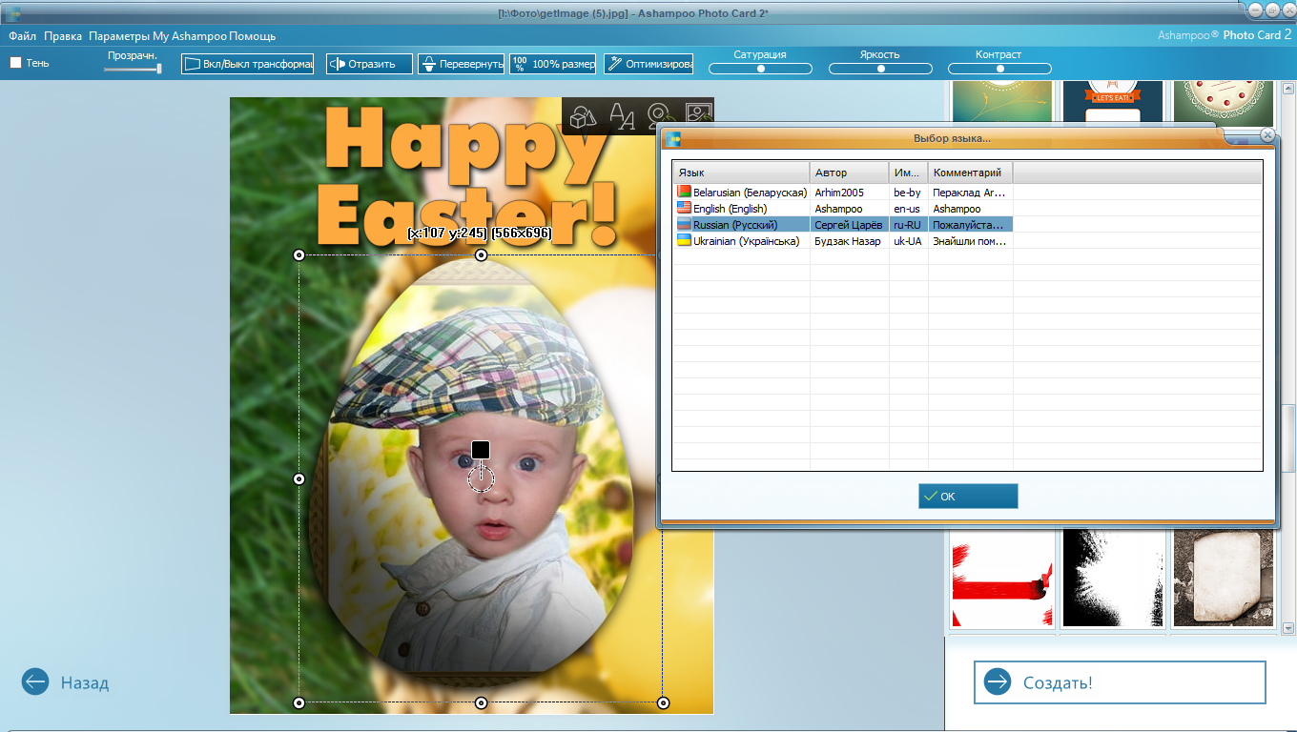The image size is (1297, 732).
Task: Click the black rotation handle on the photo
Action: [x=481, y=450]
